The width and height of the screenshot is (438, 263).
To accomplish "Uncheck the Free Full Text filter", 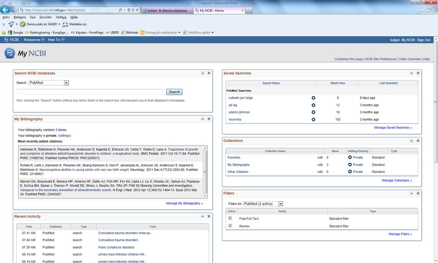I will click(x=230, y=218).
